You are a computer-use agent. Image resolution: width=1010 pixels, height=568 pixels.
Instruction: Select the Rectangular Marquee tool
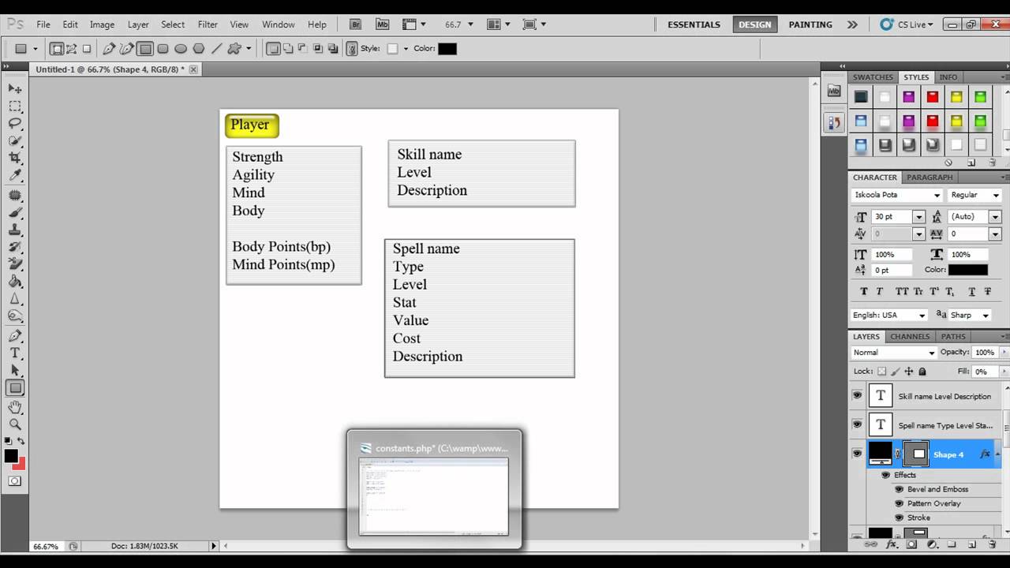click(x=15, y=106)
